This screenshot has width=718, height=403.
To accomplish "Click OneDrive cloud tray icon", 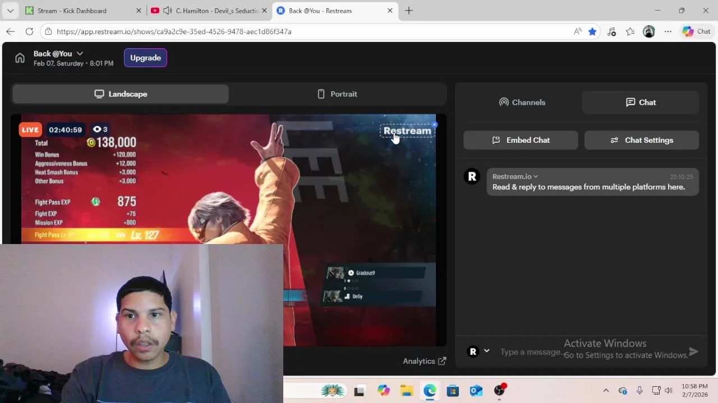I will (x=623, y=391).
